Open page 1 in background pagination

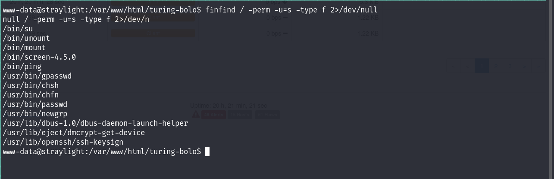click(x=482, y=66)
